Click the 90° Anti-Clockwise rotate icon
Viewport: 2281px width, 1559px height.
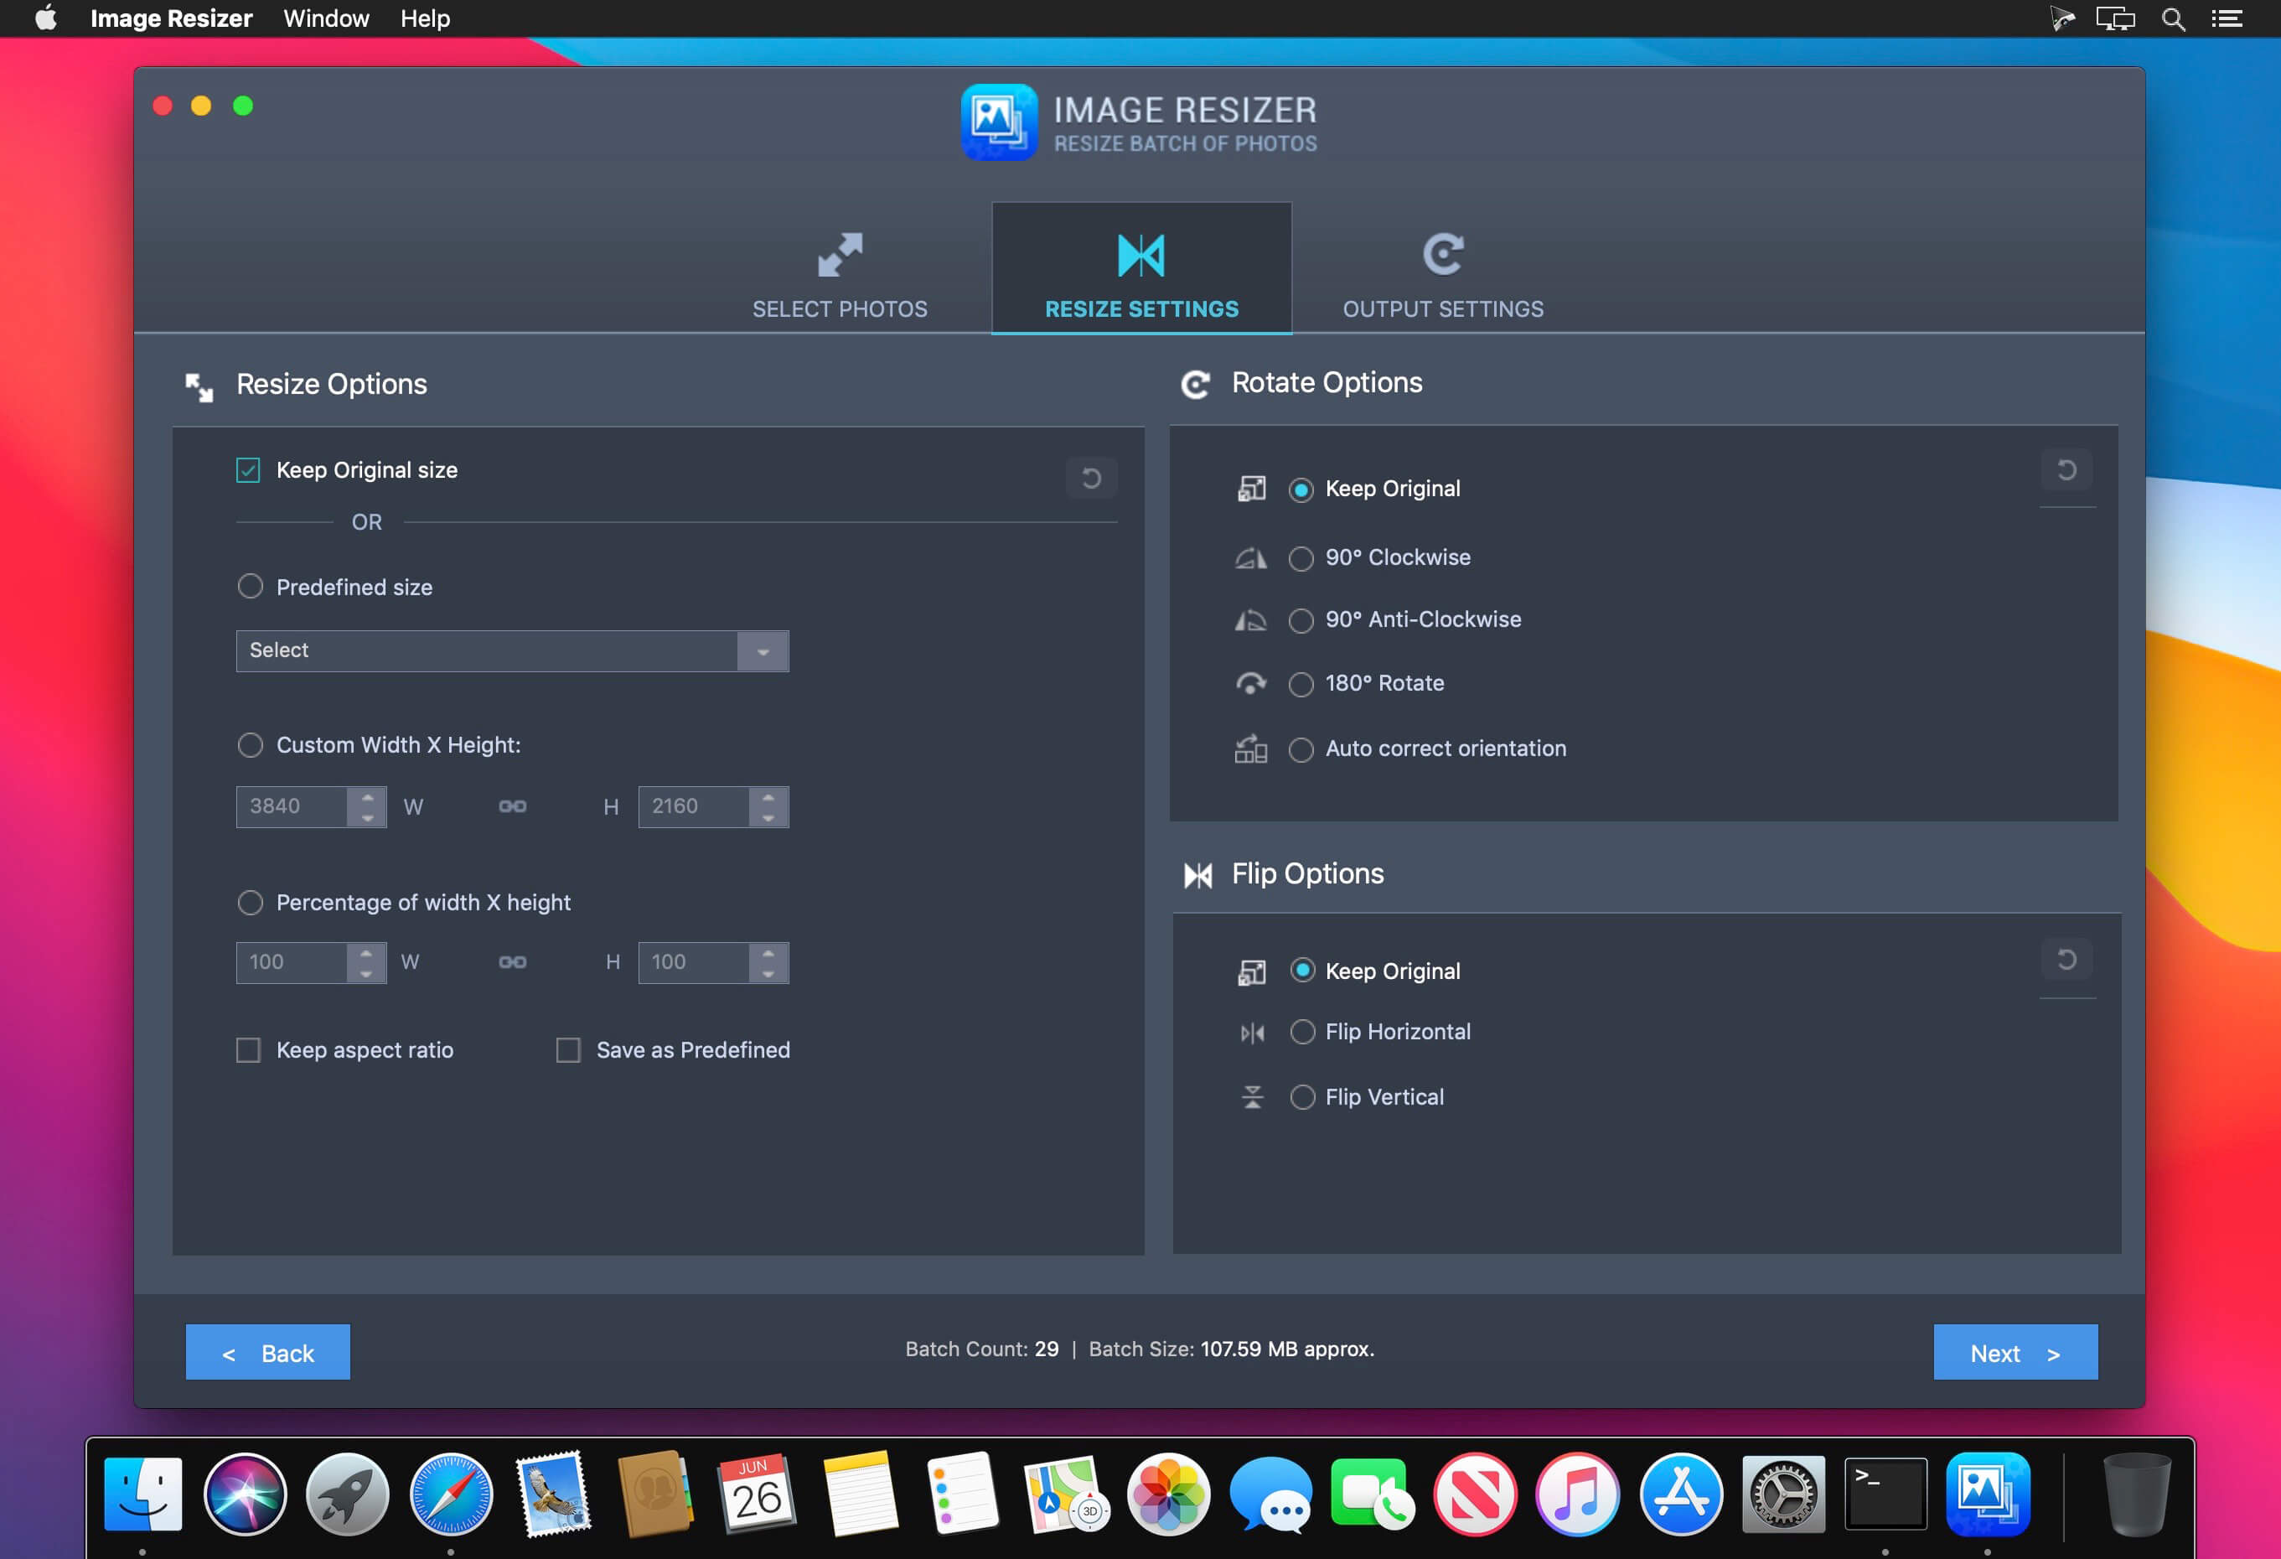click(x=1250, y=620)
